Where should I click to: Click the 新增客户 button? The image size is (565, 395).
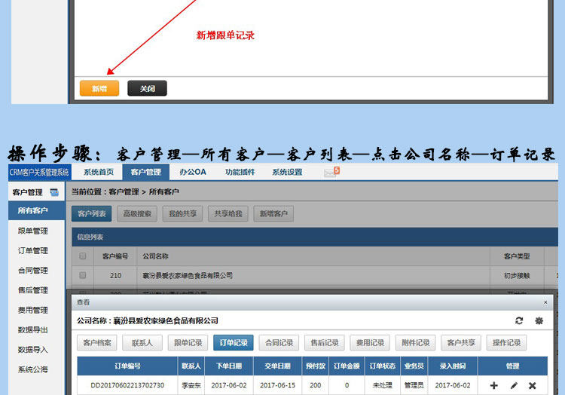(x=273, y=214)
